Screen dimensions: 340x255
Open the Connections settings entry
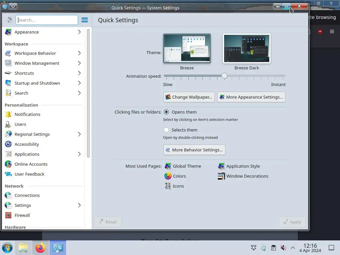pos(43,195)
